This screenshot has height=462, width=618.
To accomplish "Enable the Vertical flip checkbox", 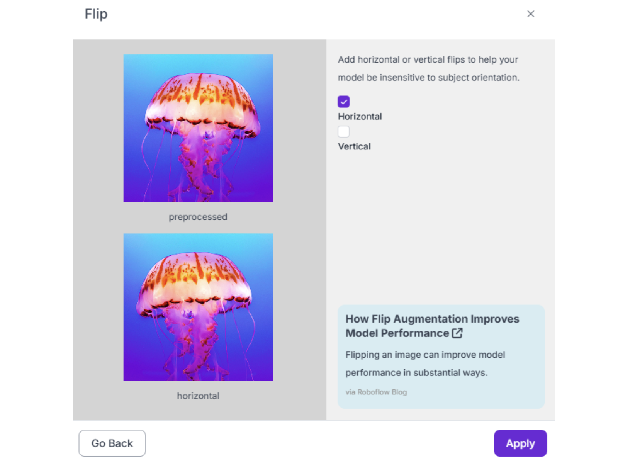I will (343, 132).
